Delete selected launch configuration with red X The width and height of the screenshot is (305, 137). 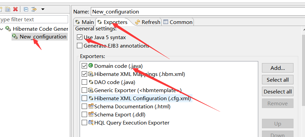pyautogui.click(x=16, y=9)
